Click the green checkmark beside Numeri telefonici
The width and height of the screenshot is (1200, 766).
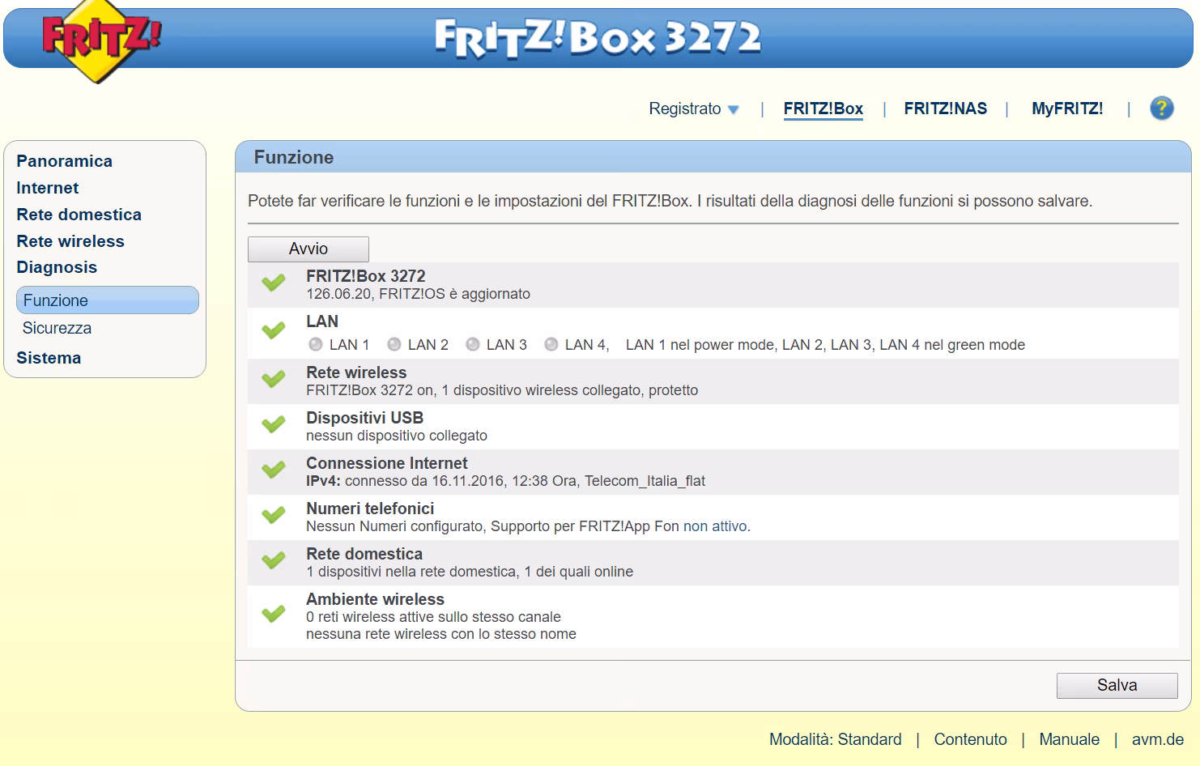(x=274, y=515)
